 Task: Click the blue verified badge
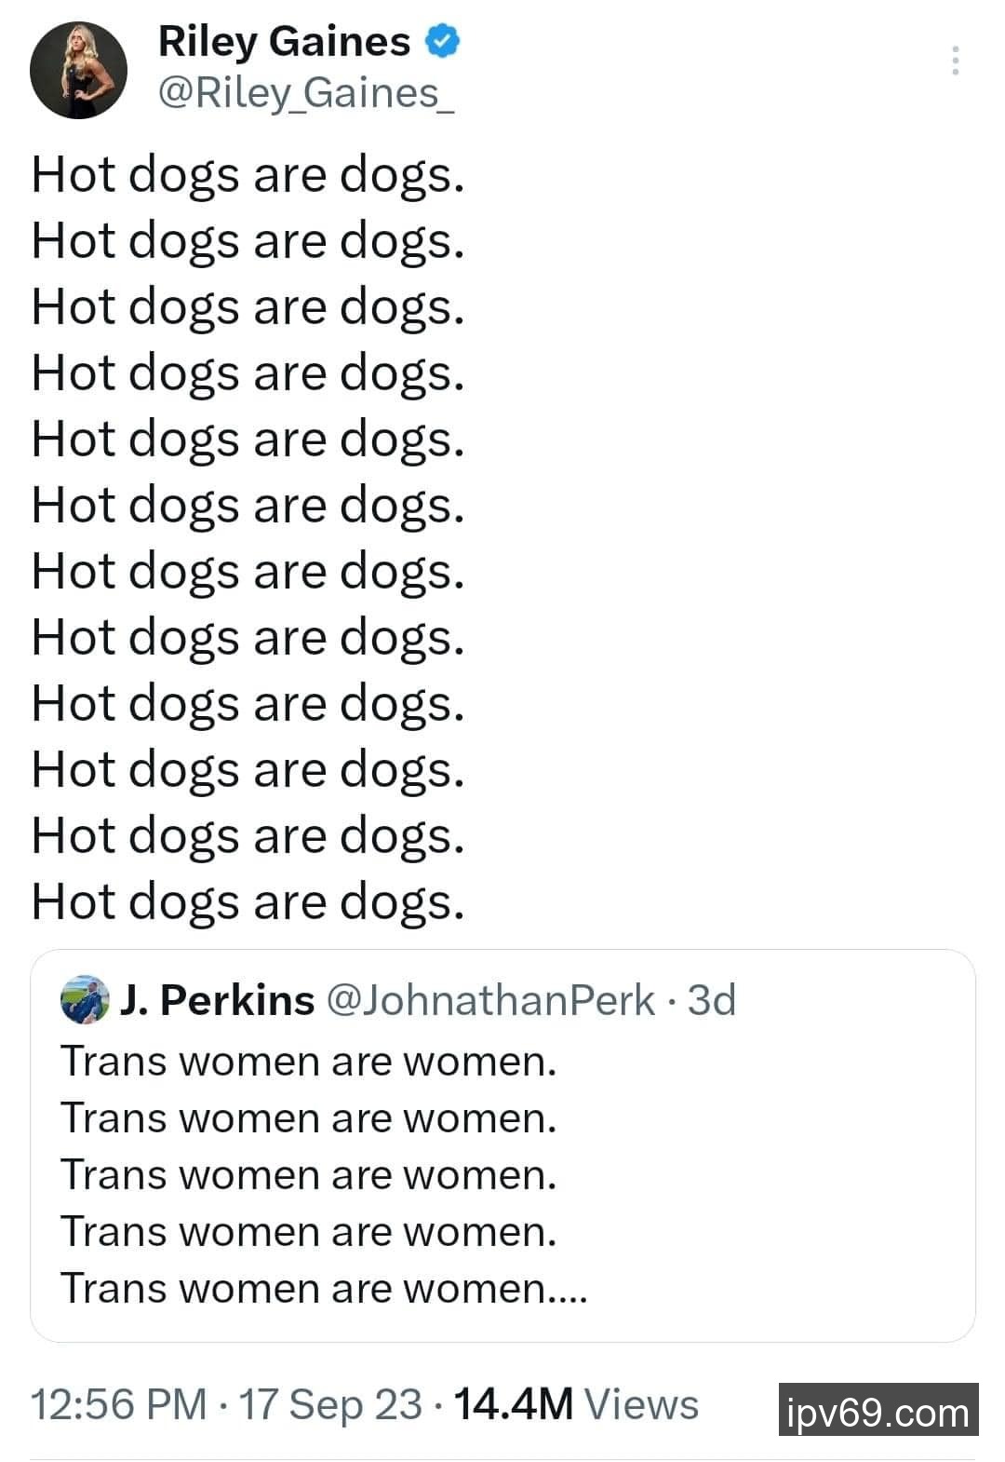[443, 41]
